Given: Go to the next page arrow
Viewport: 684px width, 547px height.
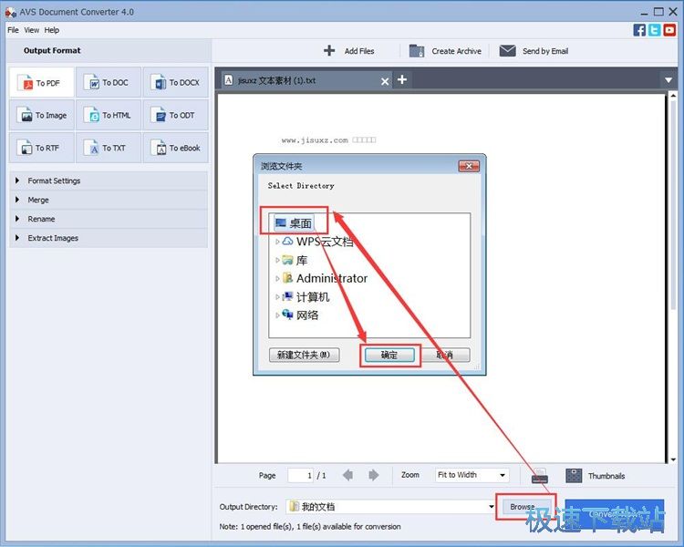Looking at the screenshot, I should pyautogui.click(x=373, y=475).
